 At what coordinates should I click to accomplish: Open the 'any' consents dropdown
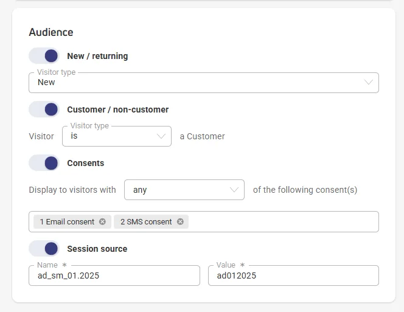[x=184, y=190]
